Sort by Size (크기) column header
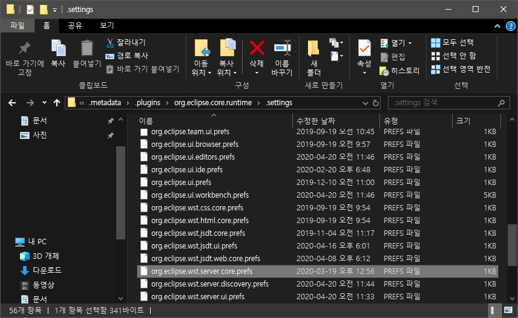The image size is (518, 318). coord(476,121)
